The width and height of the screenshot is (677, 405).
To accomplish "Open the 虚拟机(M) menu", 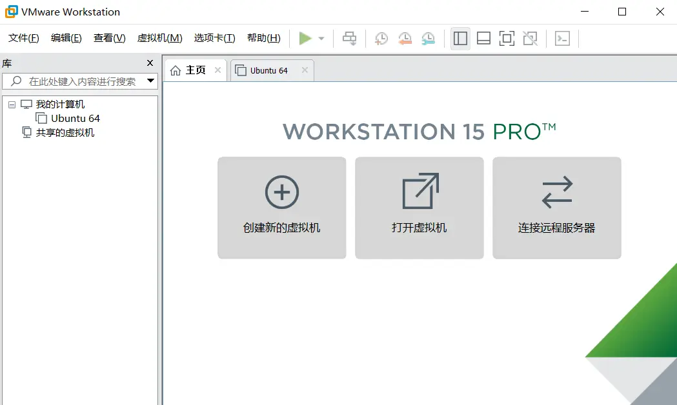I will click(x=160, y=38).
